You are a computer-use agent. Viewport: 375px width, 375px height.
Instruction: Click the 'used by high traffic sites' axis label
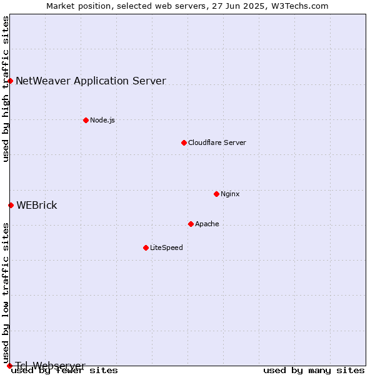(x=6, y=89)
